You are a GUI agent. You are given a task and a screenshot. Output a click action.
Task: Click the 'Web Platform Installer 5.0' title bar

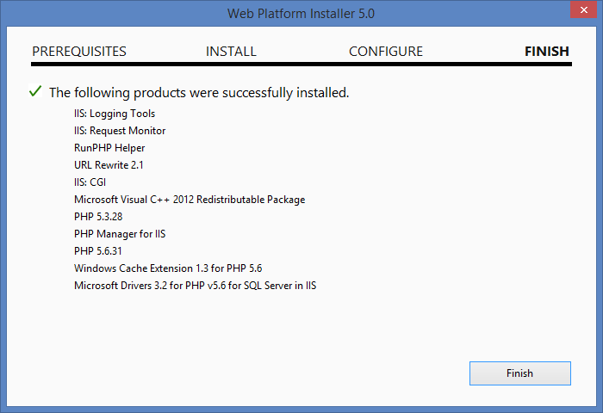[x=301, y=14]
